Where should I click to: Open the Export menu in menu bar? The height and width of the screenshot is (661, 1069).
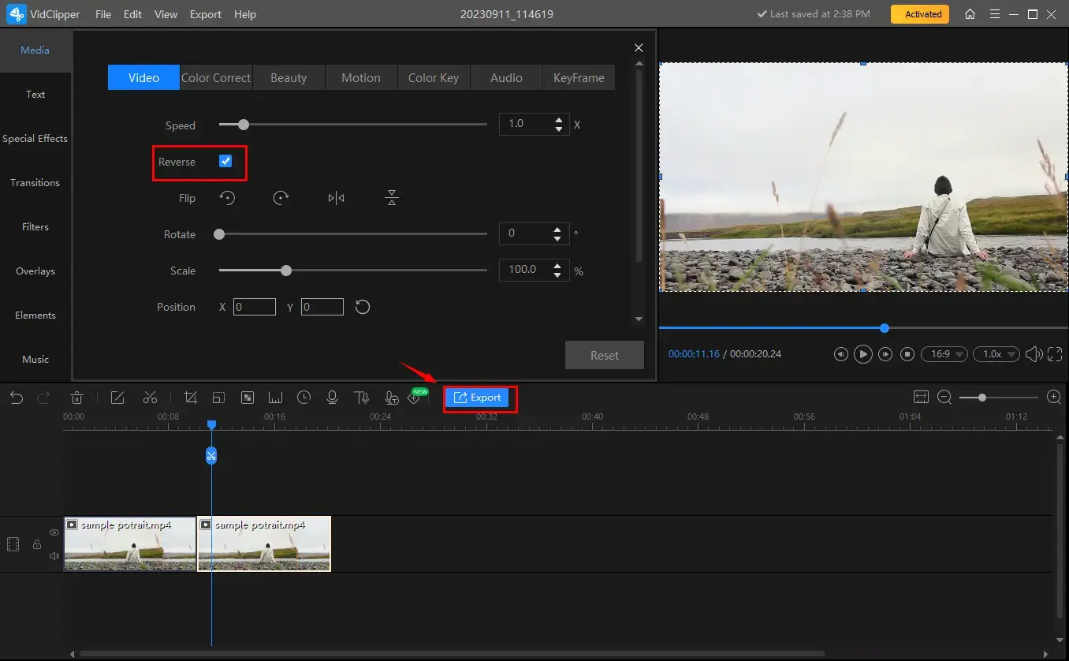(x=205, y=14)
